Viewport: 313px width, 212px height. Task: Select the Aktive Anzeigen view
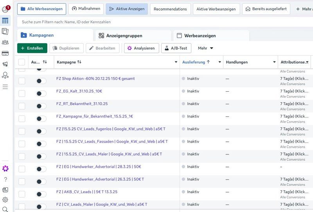(x=127, y=9)
